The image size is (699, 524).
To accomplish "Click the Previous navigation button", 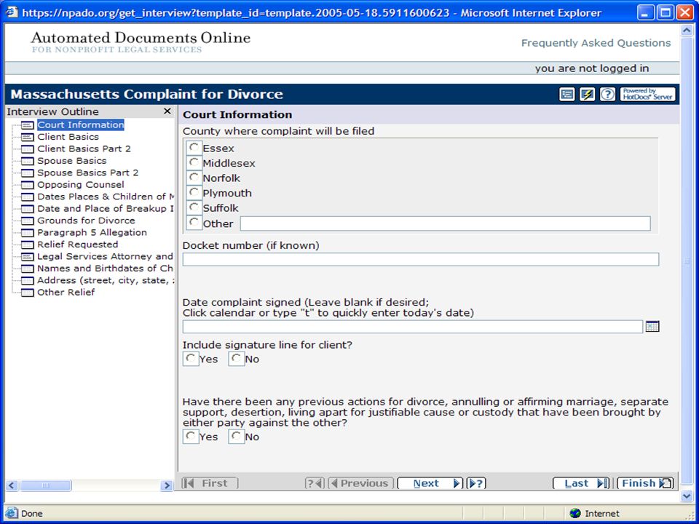I will pyautogui.click(x=360, y=483).
